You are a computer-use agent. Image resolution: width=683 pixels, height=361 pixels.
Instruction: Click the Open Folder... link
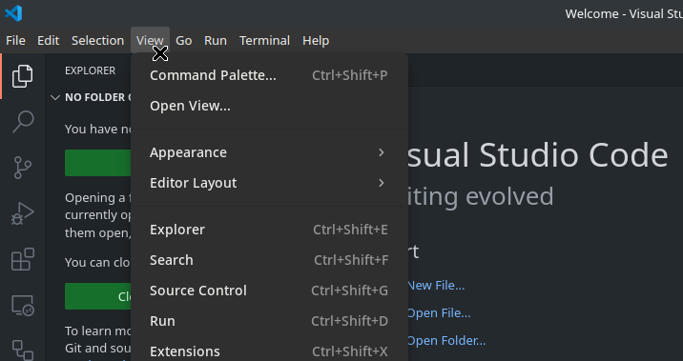tap(446, 341)
